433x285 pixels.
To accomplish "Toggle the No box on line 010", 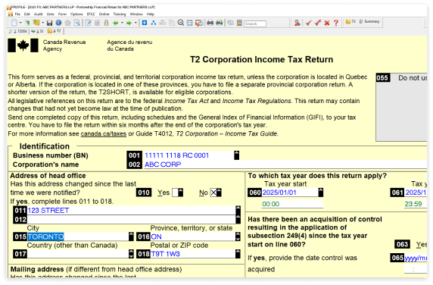I will (213, 193).
